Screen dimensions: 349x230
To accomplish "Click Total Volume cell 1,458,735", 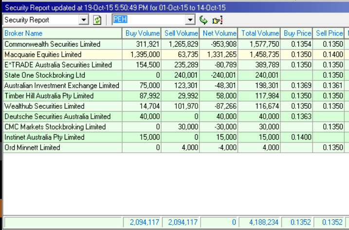I will tap(259, 54).
